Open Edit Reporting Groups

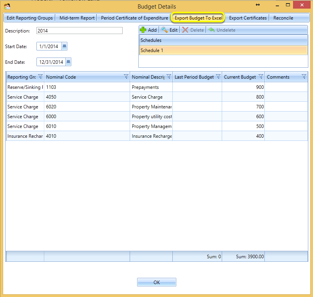tap(29, 18)
